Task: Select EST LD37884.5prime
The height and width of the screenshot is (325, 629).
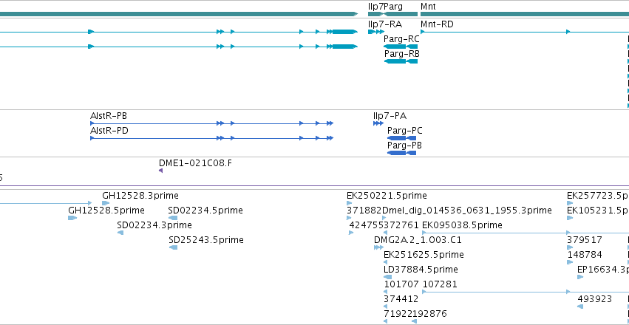Action: coord(387,277)
